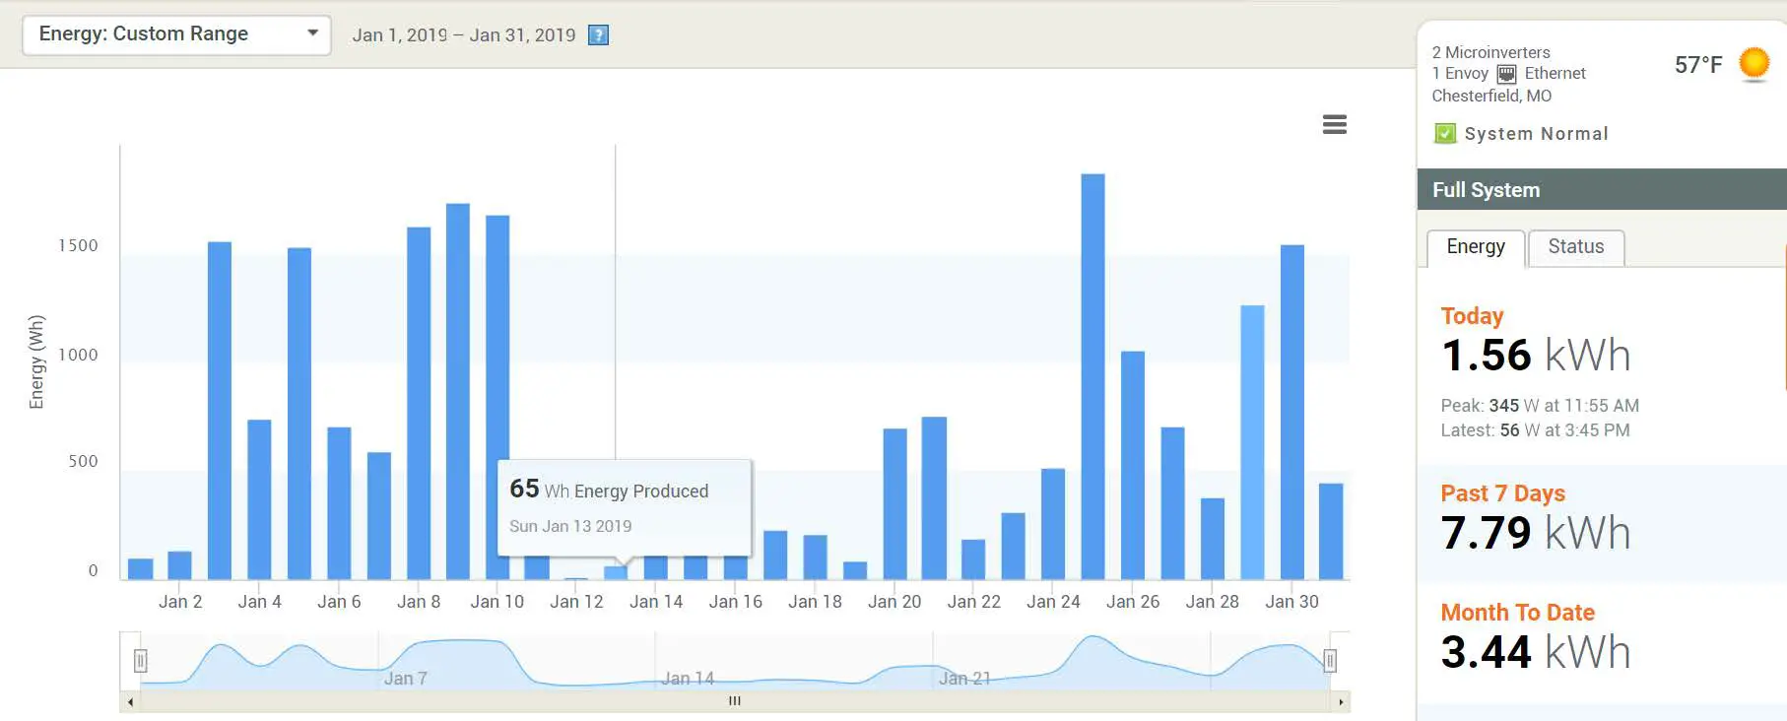The width and height of the screenshot is (1787, 721).
Task: Click the 57°F temperature reading
Action: click(x=1697, y=65)
